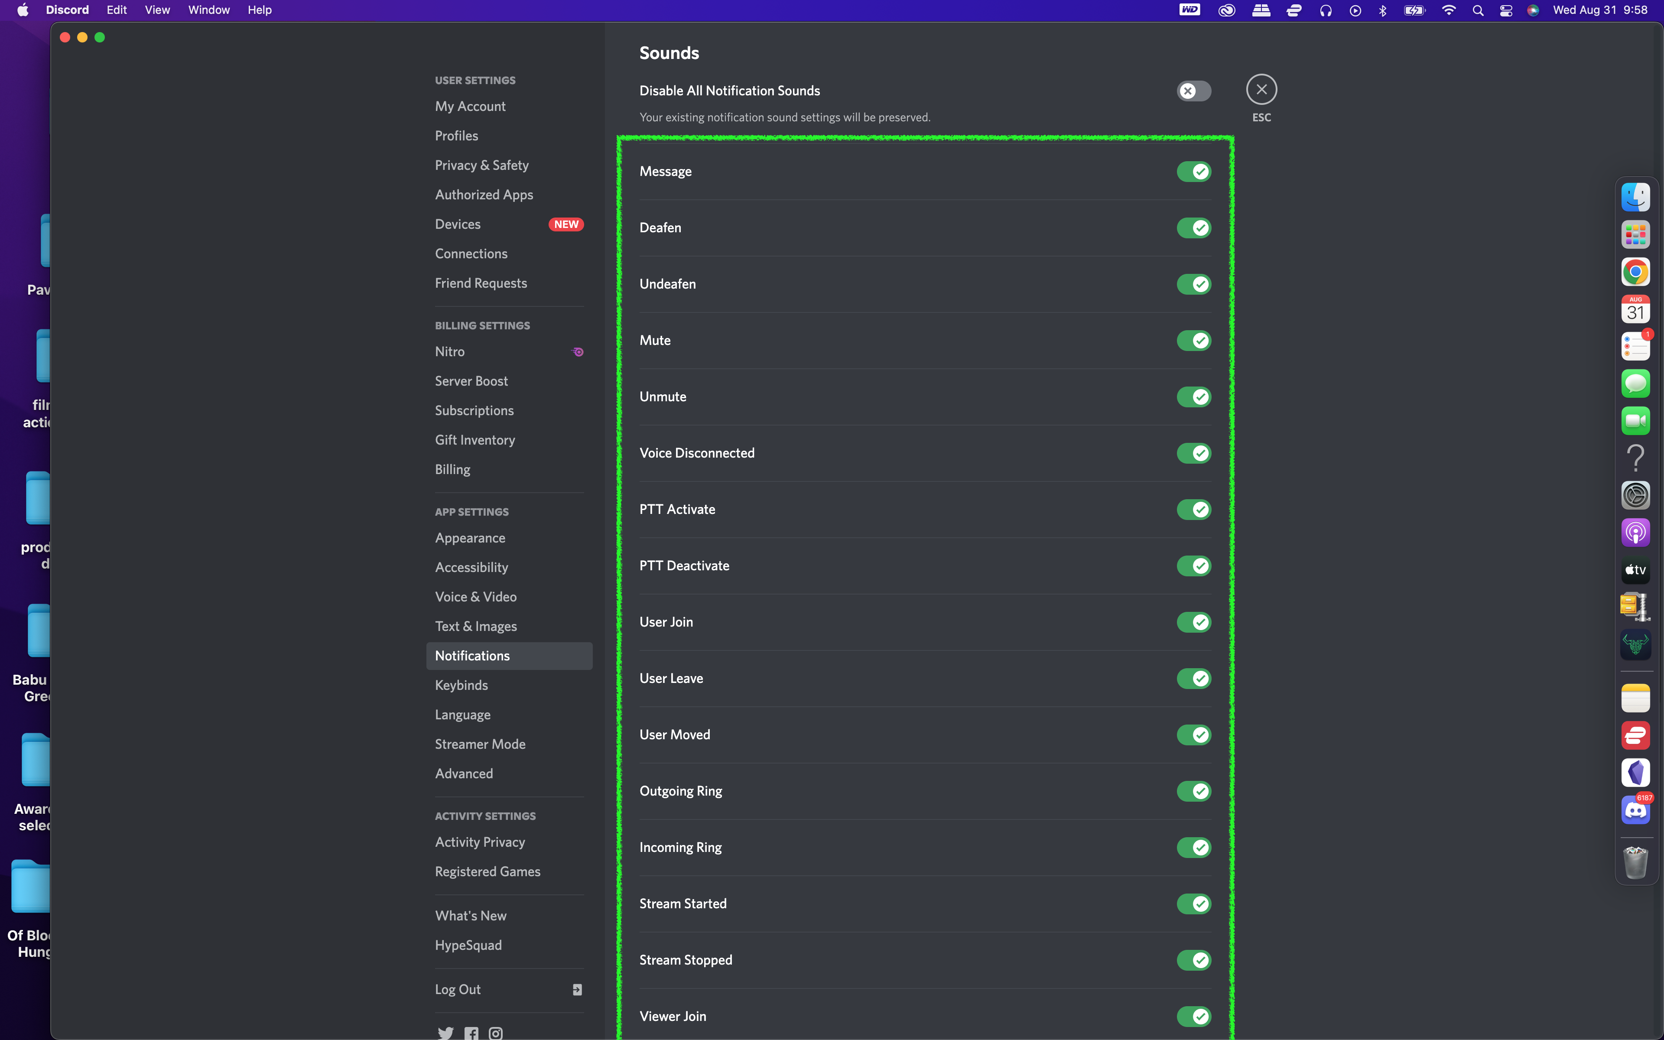Click the Wi-Fi icon in menu bar
This screenshot has width=1664, height=1040.
[1449, 10]
